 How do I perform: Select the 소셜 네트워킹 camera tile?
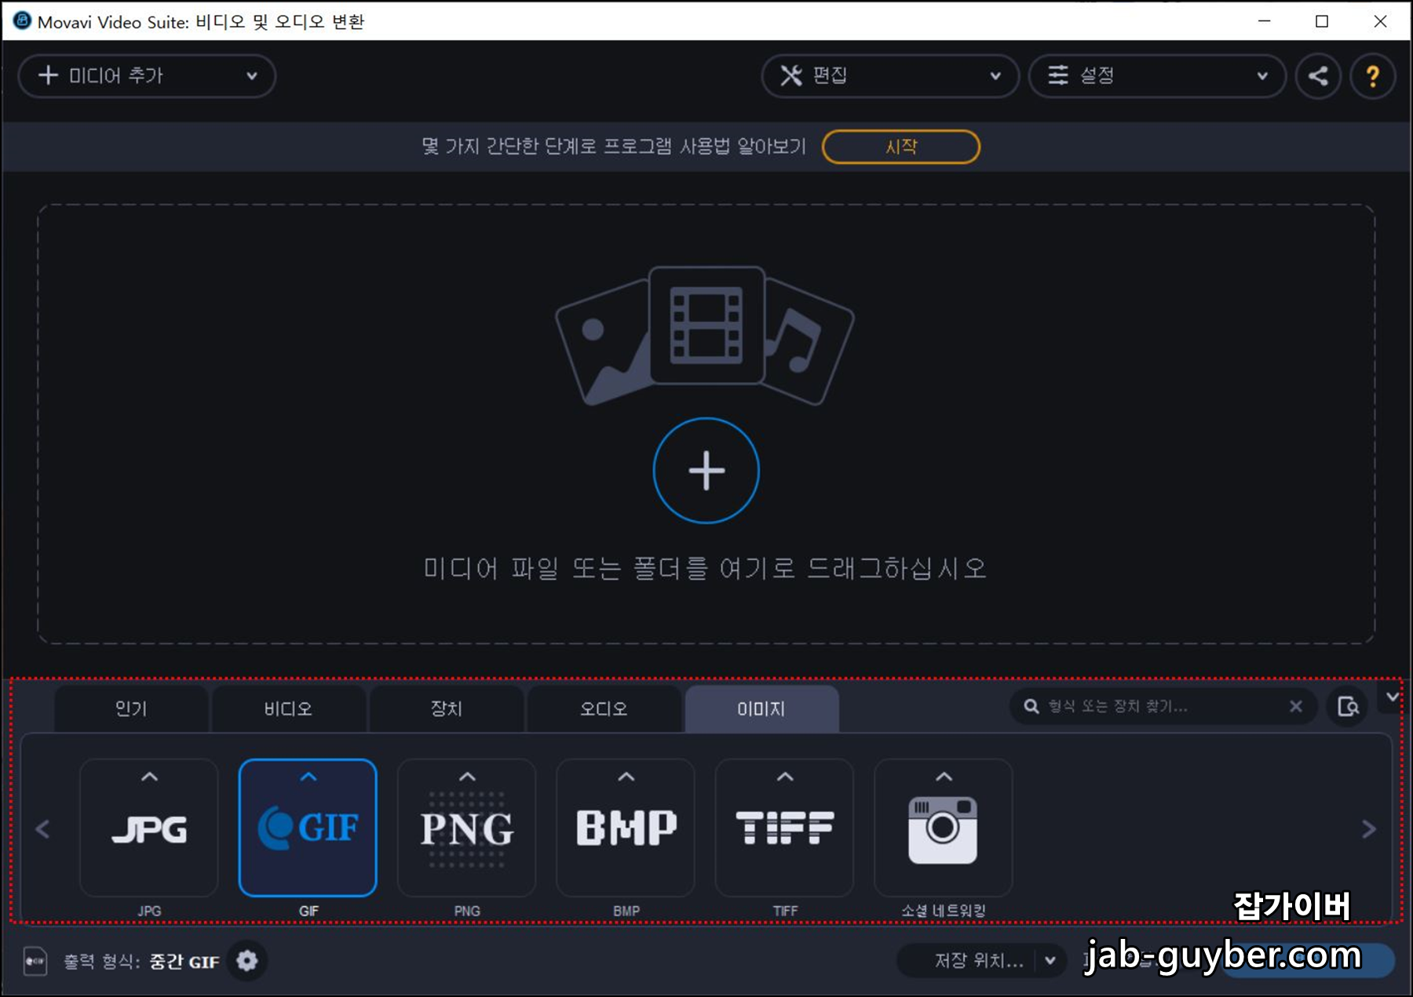click(944, 828)
